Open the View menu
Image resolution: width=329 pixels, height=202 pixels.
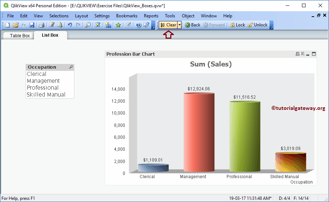pyautogui.click(x=38, y=16)
